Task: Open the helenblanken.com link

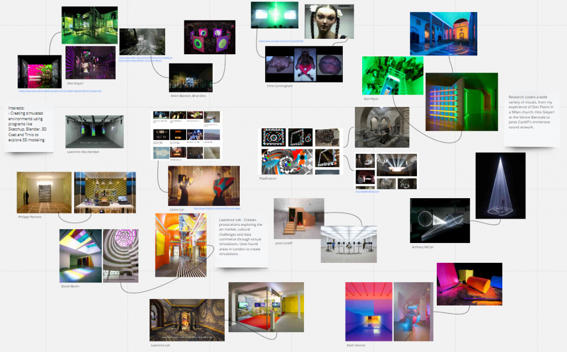Action: [140, 61]
